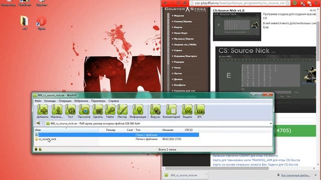Screen dimensions: 321x180
Task: Open the Найти (Find) tool in WinRAR
Action: coord(110,111)
